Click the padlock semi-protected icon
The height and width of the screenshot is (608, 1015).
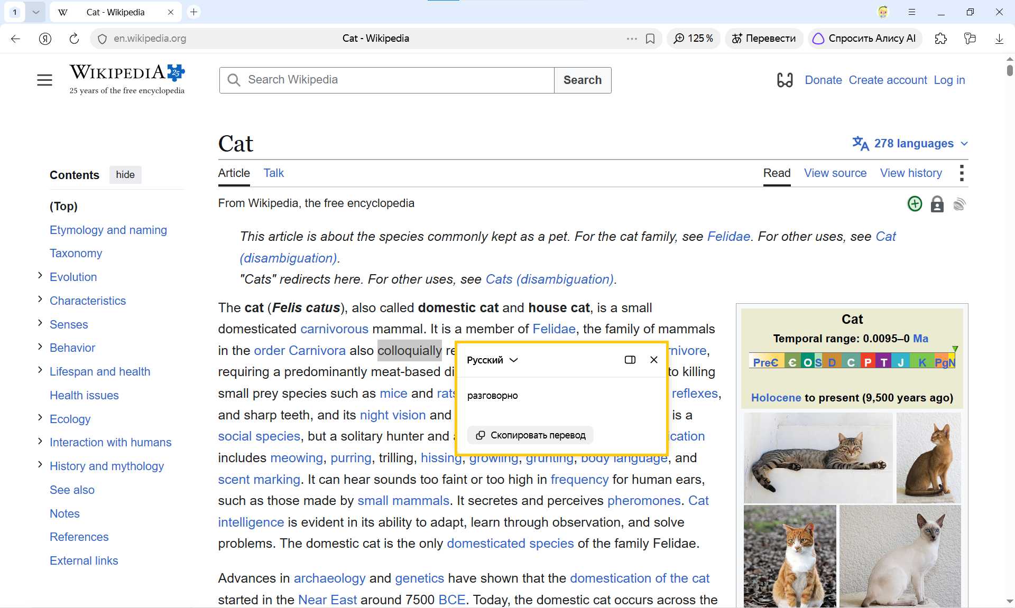pos(937,204)
